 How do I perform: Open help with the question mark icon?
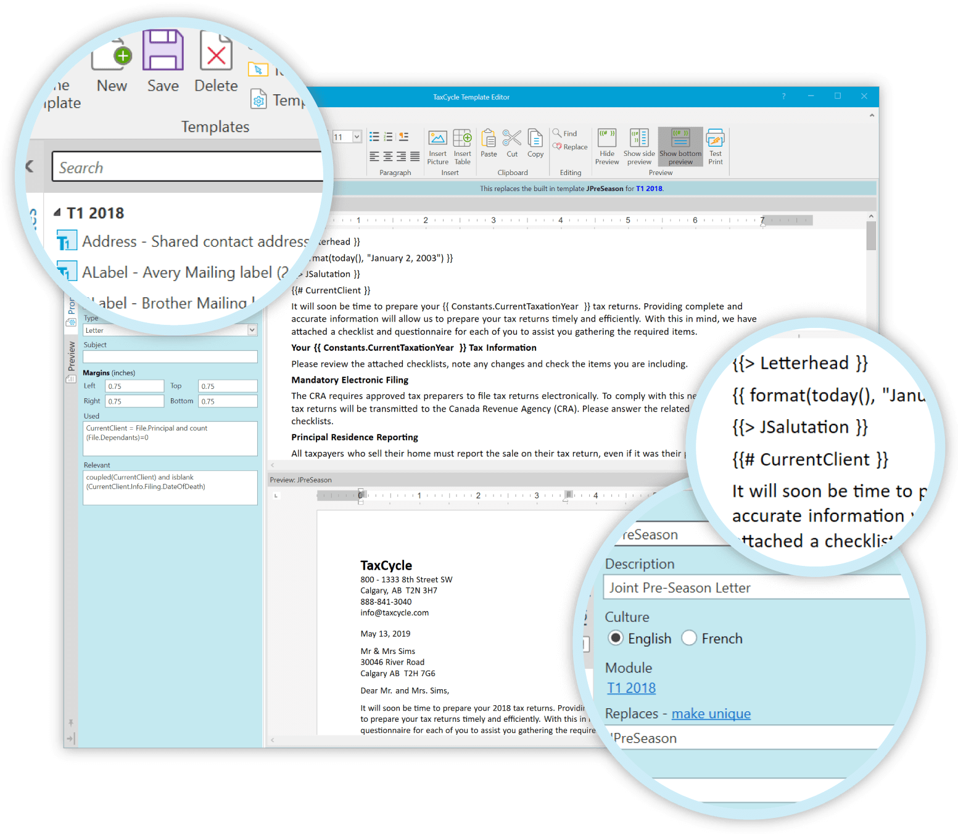pyautogui.click(x=784, y=96)
